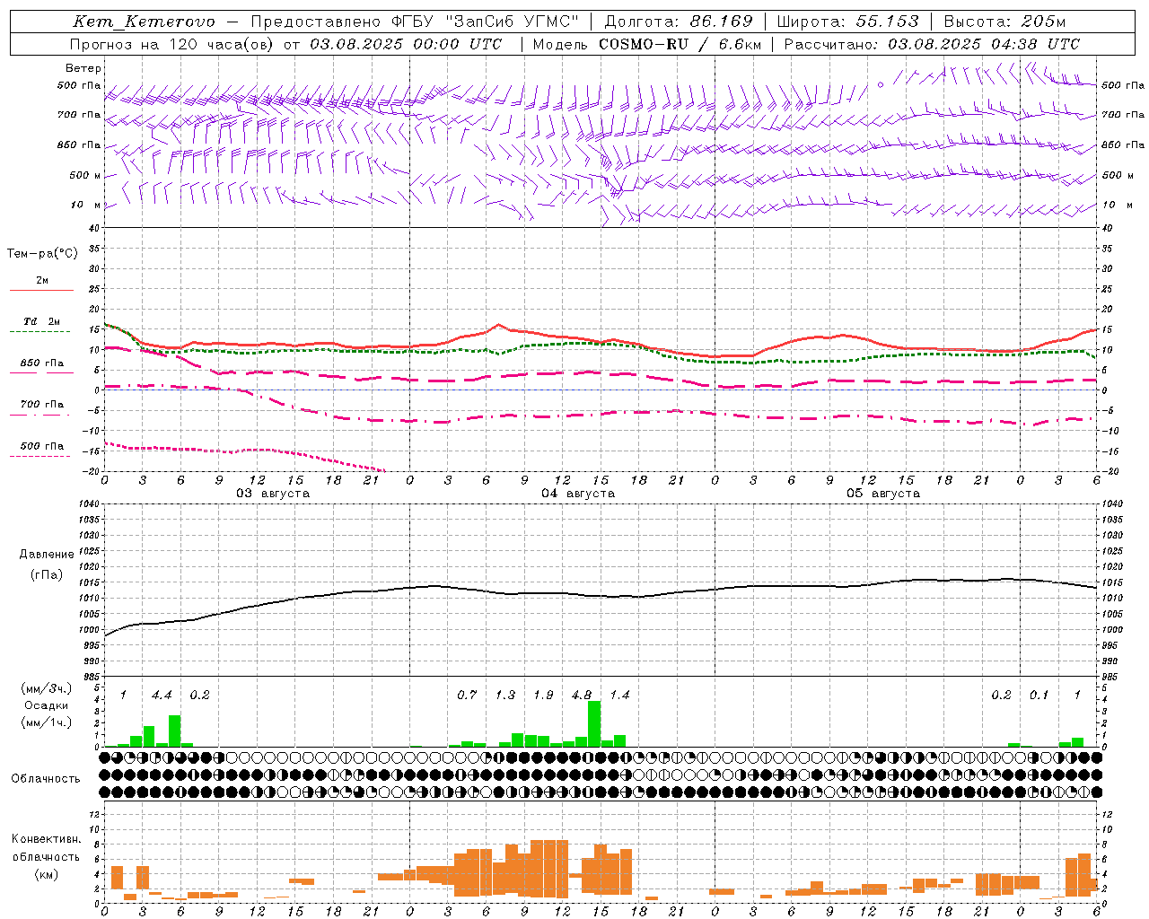Click the '05 августа' date label

(883, 494)
